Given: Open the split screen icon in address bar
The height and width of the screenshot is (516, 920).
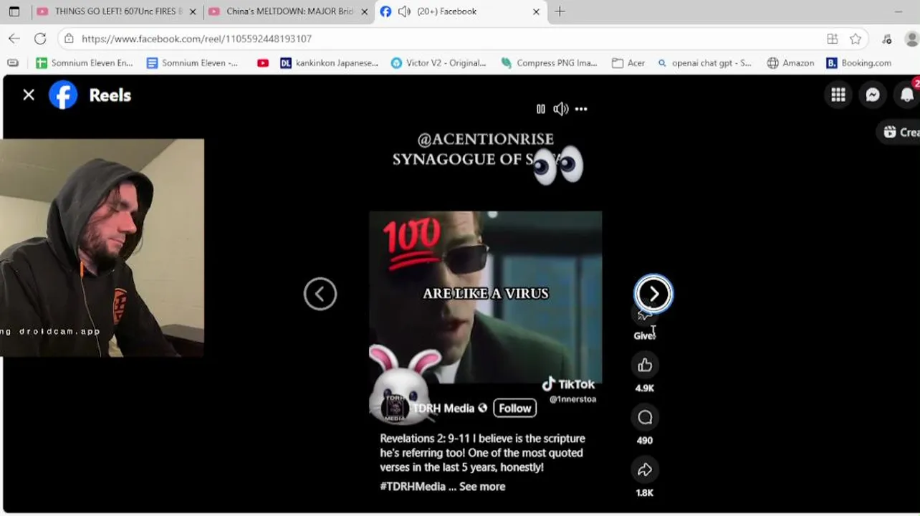Looking at the screenshot, I should pyautogui.click(x=832, y=39).
